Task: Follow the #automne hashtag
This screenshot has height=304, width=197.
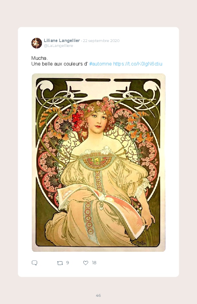Action: [x=100, y=64]
